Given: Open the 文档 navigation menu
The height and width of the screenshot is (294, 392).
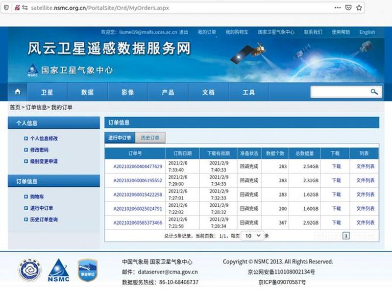Looking at the screenshot, I should coord(209,92).
